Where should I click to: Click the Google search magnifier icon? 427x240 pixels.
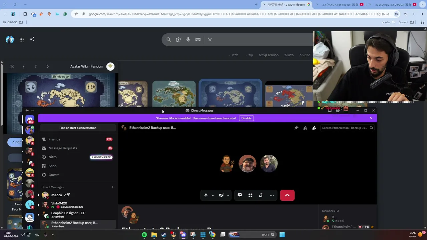[169, 40]
